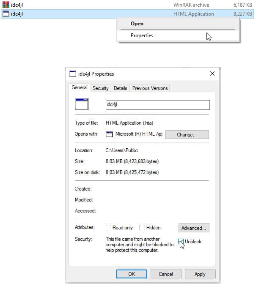275x286 pixels.
Task: Select the WinRAR archive icon for idc4jl
Action: coord(6,5)
